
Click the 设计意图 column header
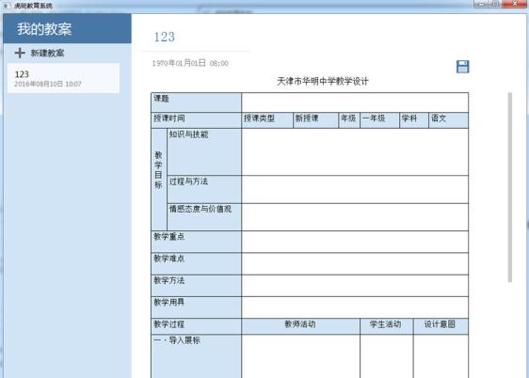coord(441,326)
